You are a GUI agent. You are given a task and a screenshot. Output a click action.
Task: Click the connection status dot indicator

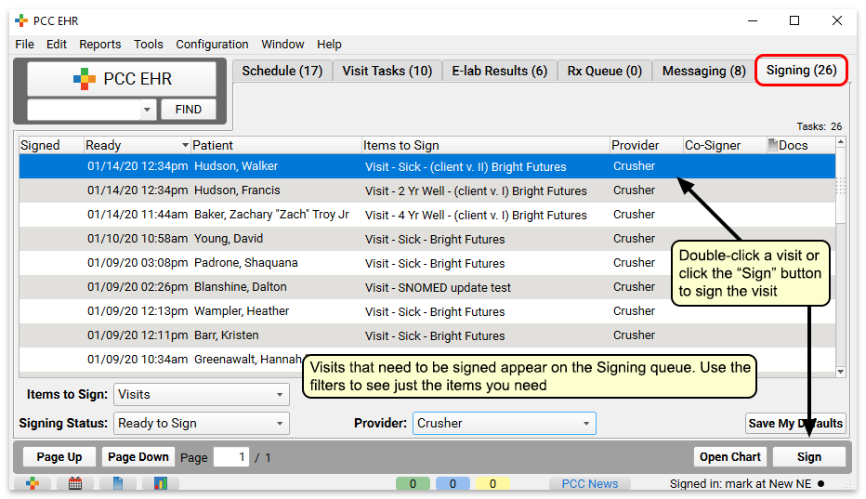click(821, 484)
